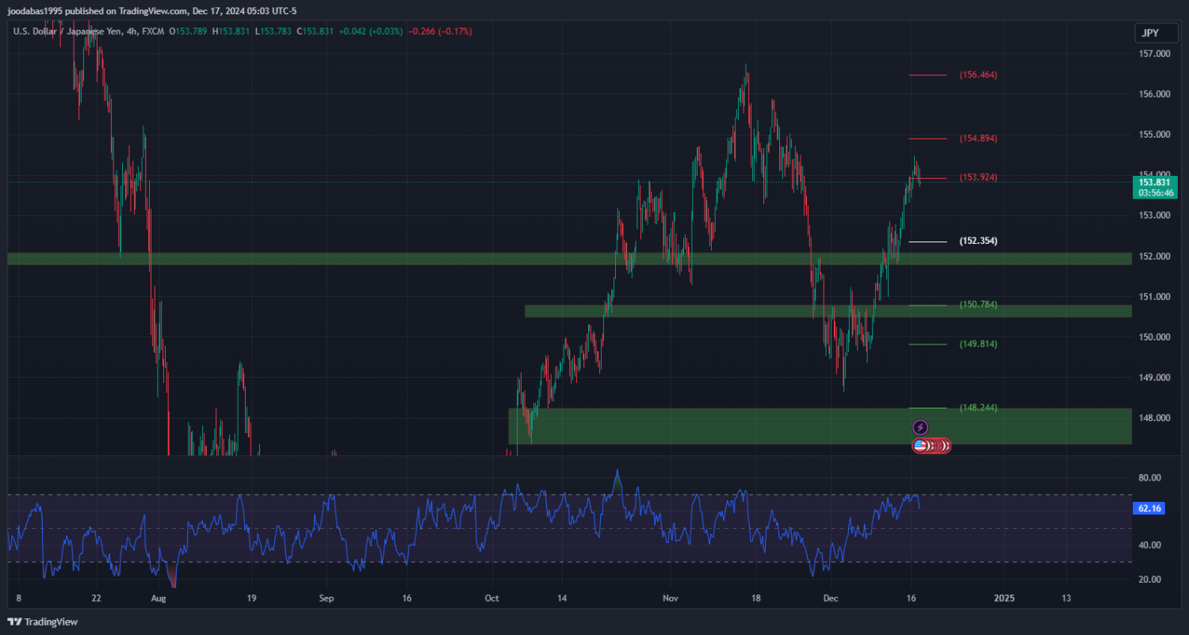Select the green level label (148.244)
Image resolution: width=1189 pixels, height=635 pixels.
click(978, 408)
